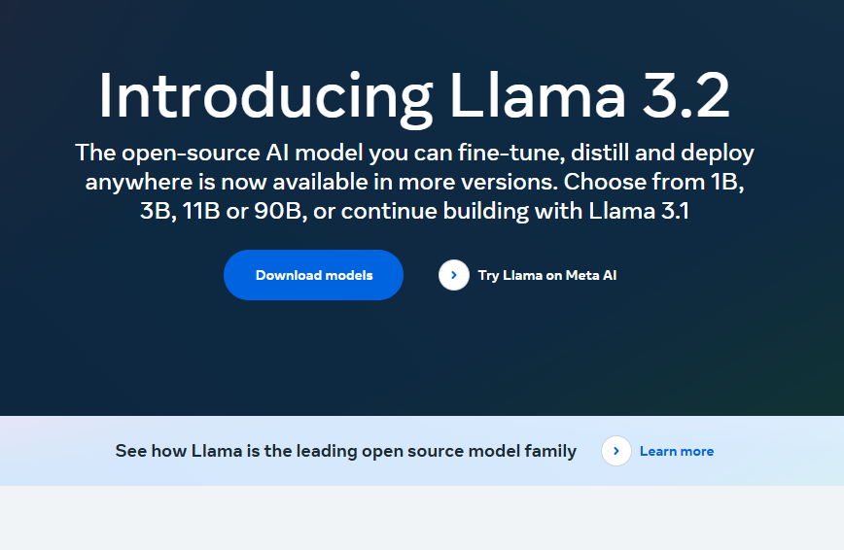
Task: Click the phrase open-source AI model
Action: pyautogui.click(x=219, y=153)
